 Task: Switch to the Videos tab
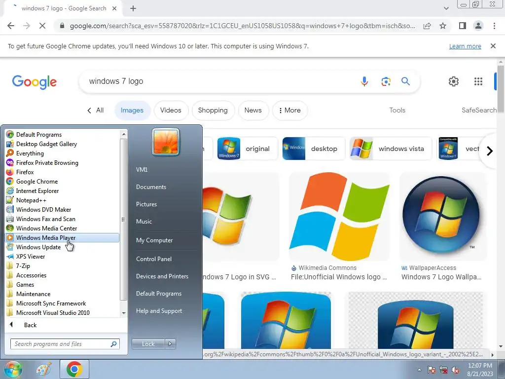(171, 110)
